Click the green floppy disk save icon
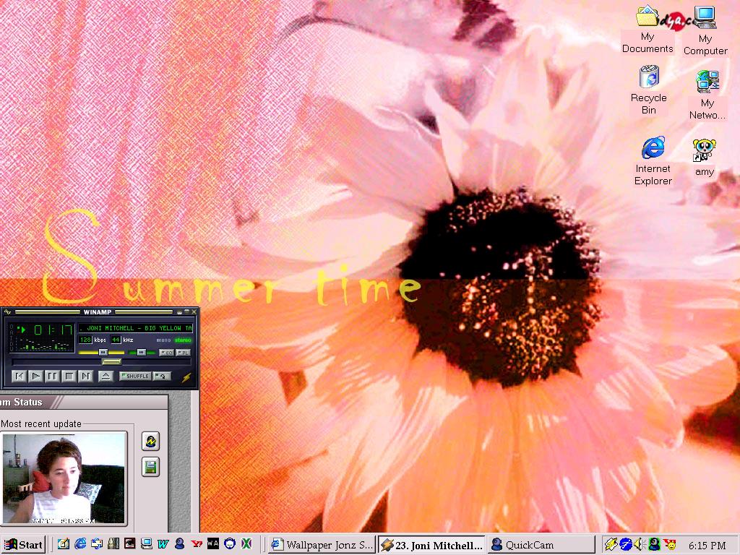Viewport: 740px width, 555px height. click(150, 467)
